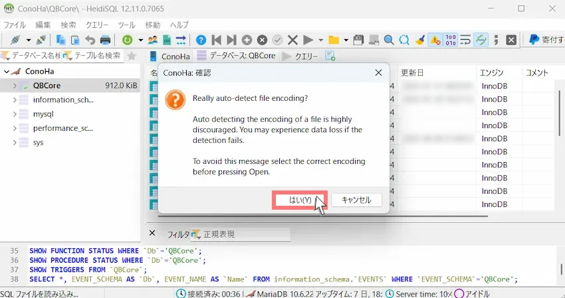Click the dark gray X toolbar icon
This screenshot has width=565, height=298.
(511, 40)
